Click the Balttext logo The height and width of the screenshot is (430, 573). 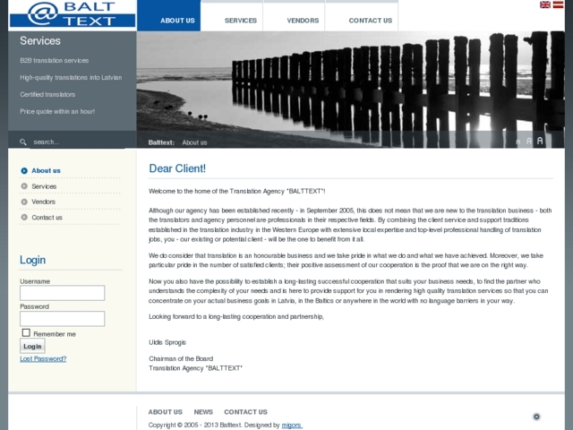pos(73,14)
